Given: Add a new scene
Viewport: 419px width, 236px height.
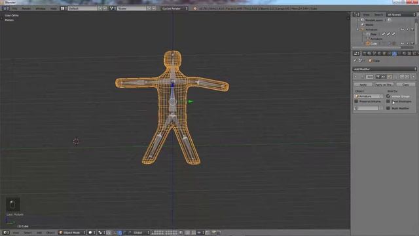Looking at the screenshot, I should [149, 9].
